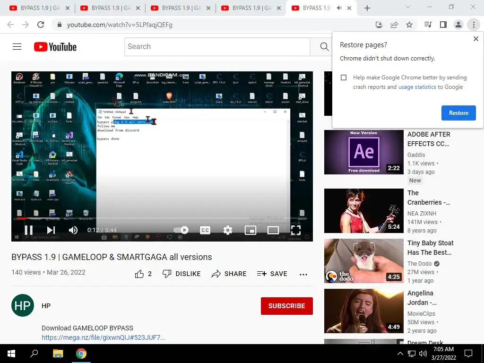Click the SHARE button under video
The height and width of the screenshot is (363, 484).
[x=229, y=274]
